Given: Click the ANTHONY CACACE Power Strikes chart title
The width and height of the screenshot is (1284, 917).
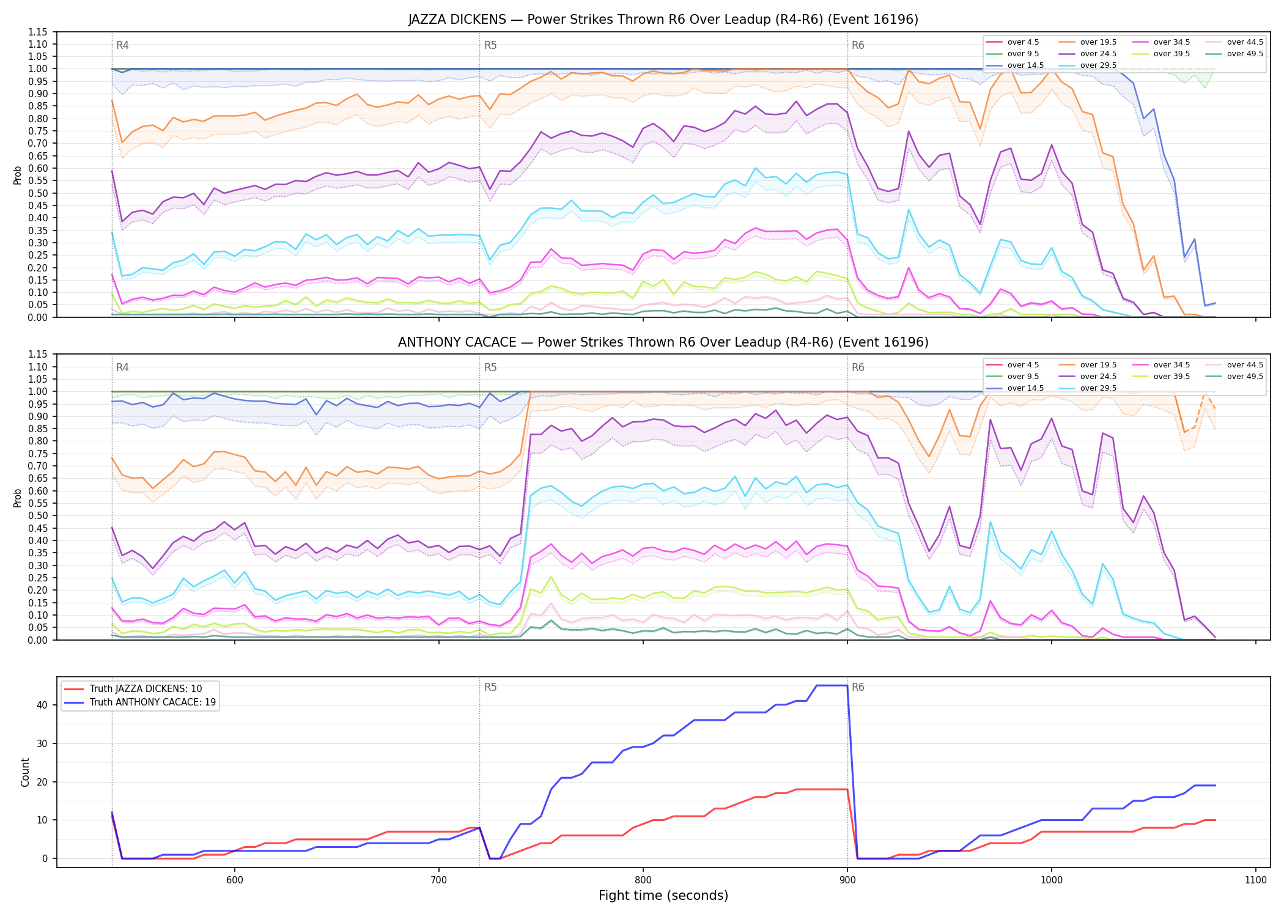Looking at the screenshot, I should (663, 342).
